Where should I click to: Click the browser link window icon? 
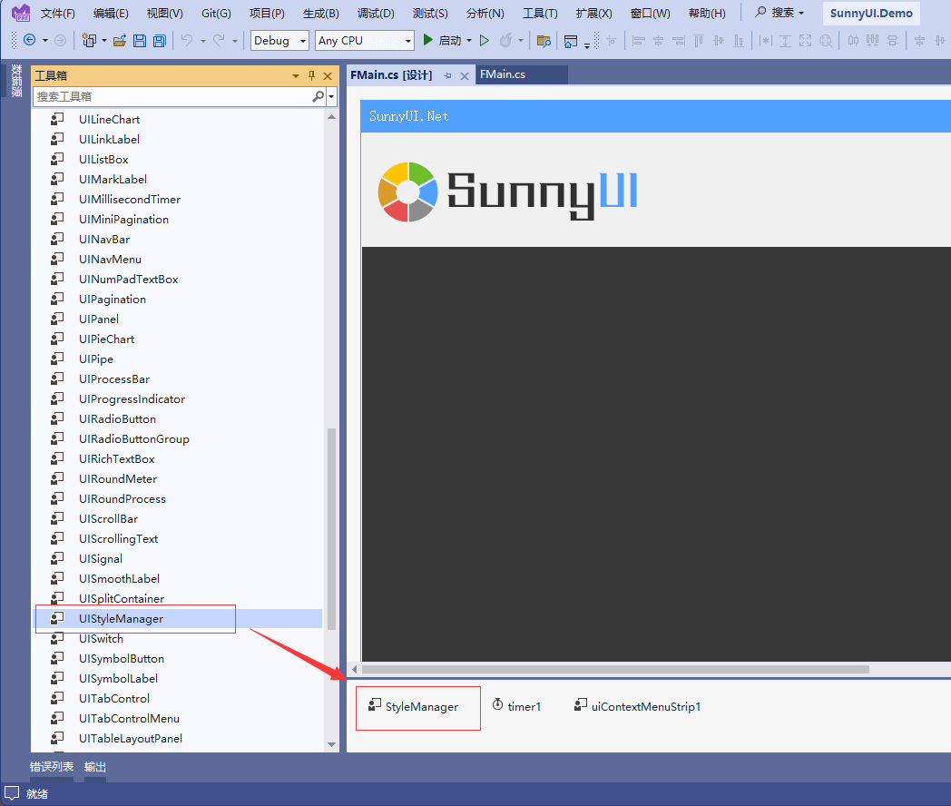(571, 41)
